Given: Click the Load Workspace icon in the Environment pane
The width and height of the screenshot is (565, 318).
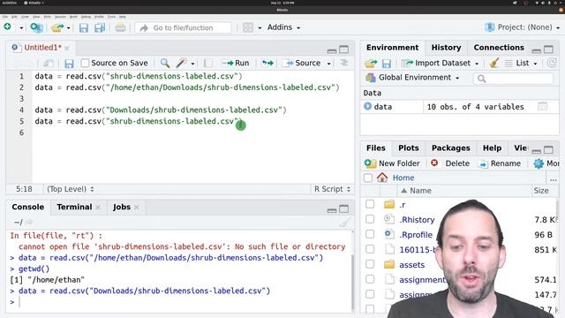Looking at the screenshot, I should [371, 64].
